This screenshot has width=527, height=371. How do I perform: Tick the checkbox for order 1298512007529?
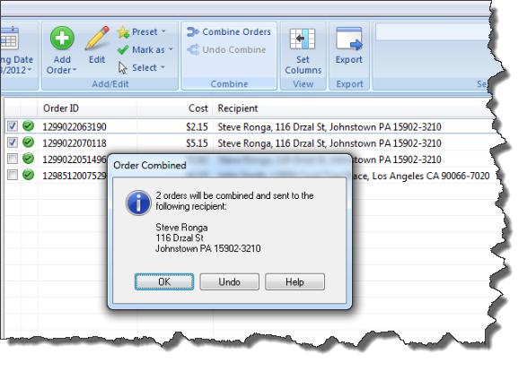(13, 175)
